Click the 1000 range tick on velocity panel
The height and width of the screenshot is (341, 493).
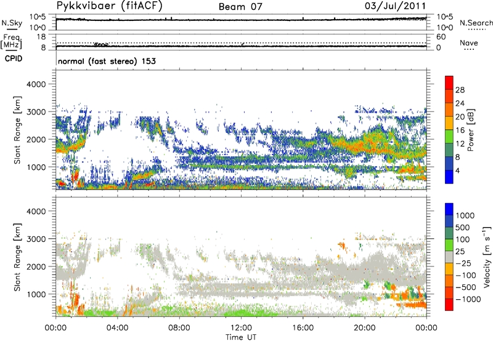pos(36,294)
